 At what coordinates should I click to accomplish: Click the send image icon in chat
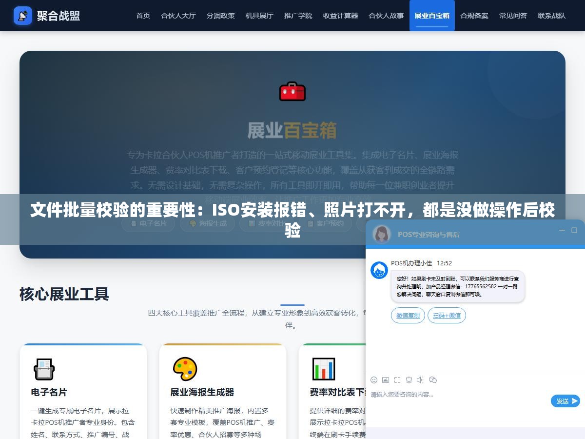click(386, 380)
